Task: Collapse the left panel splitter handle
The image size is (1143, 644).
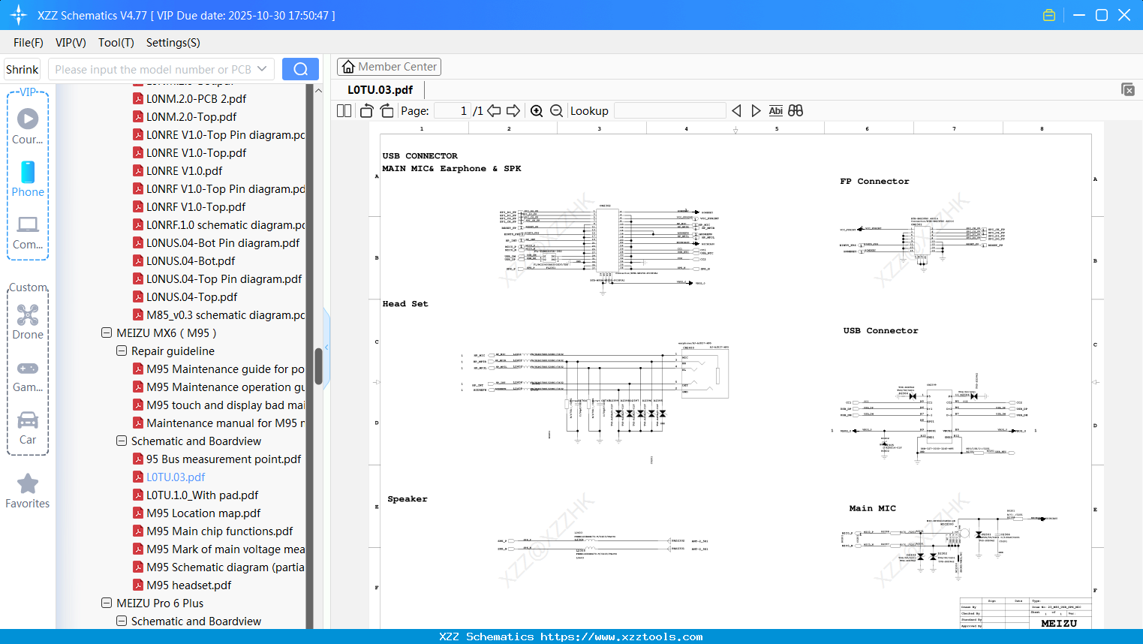Action: [326, 348]
